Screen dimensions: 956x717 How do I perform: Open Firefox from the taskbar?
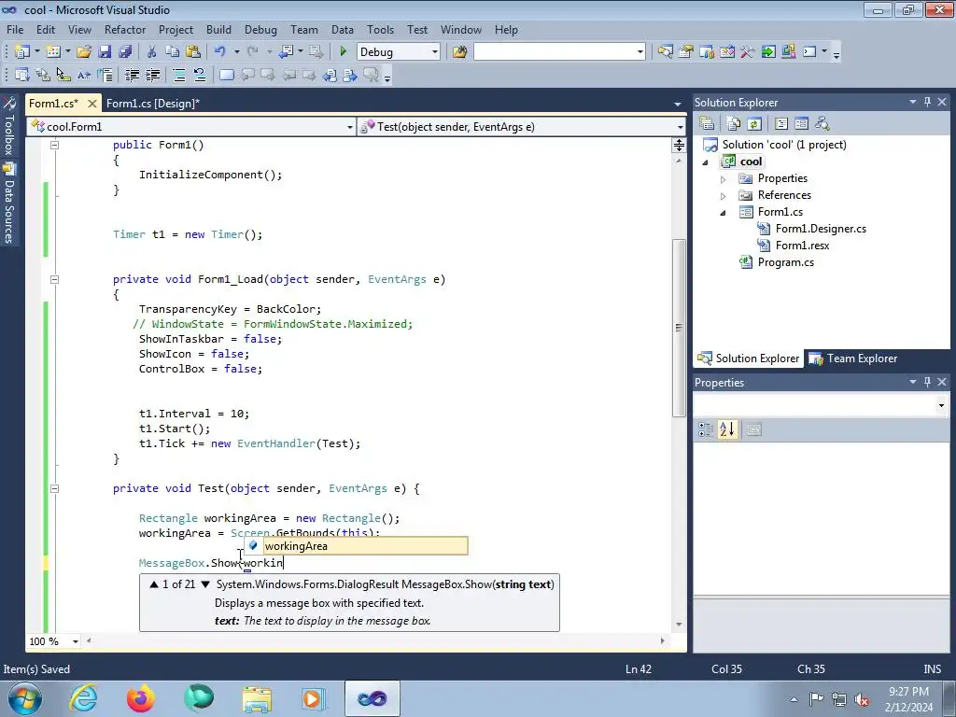click(x=140, y=698)
